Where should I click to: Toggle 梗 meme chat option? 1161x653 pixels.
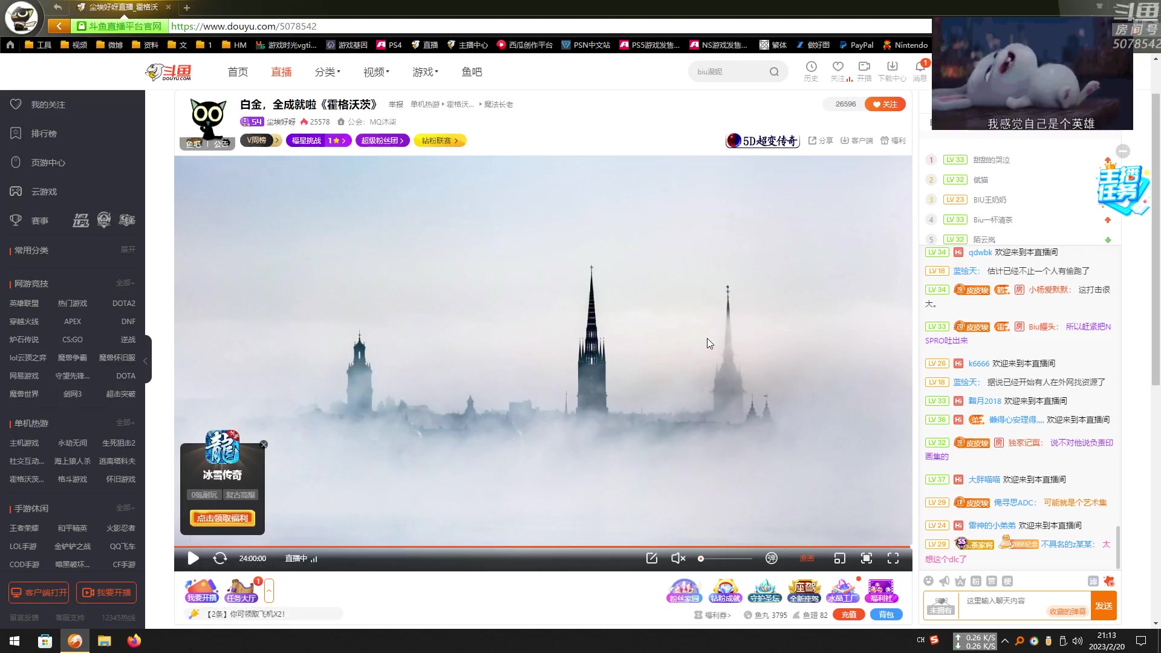pos(1007,581)
